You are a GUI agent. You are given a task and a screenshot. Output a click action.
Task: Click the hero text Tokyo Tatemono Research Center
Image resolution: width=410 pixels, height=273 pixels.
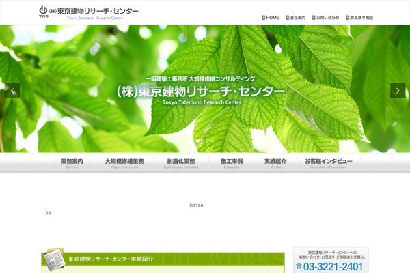(x=202, y=102)
